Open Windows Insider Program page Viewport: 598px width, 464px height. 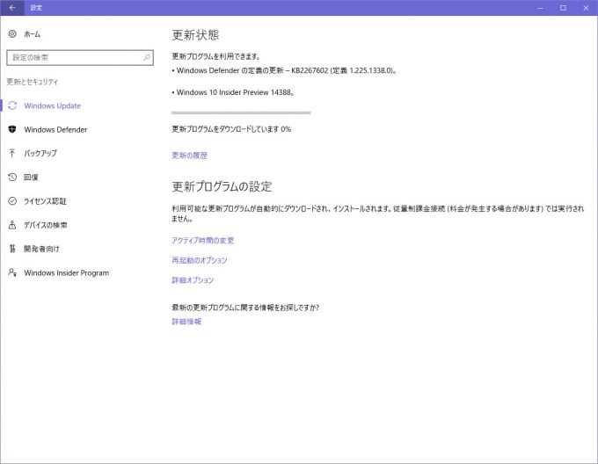(x=66, y=272)
